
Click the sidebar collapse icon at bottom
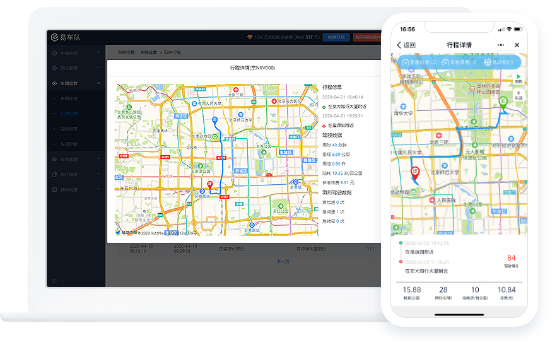pyautogui.click(x=54, y=281)
